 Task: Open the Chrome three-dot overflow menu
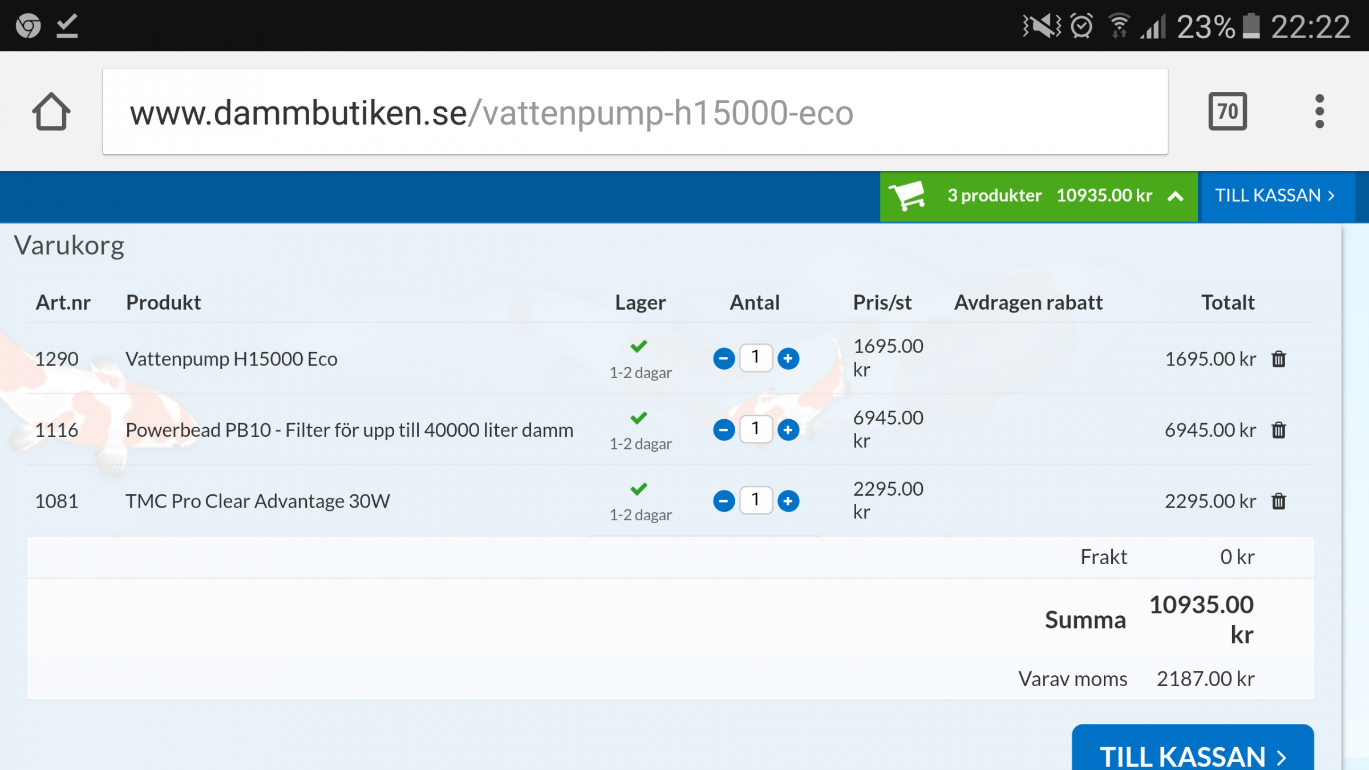point(1319,111)
